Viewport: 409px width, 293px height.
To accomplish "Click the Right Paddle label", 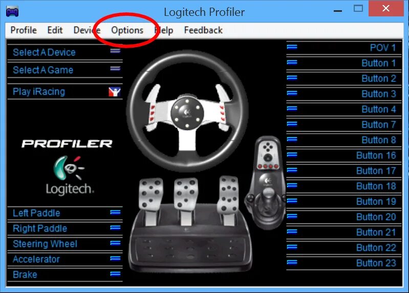I will [x=40, y=228].
